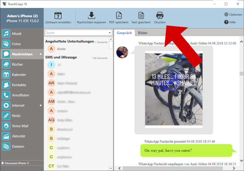This screenshot has width=244, height=171.
Task: Click Zeitraum einstellen calendar icon
Action: click(x=58, y=15)
